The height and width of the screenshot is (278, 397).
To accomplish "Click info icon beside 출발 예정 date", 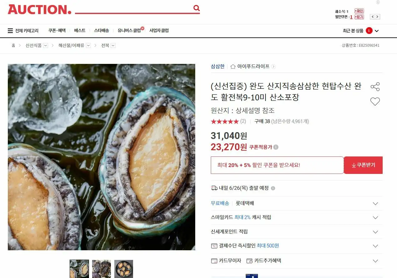I will (x=273, y=188).
